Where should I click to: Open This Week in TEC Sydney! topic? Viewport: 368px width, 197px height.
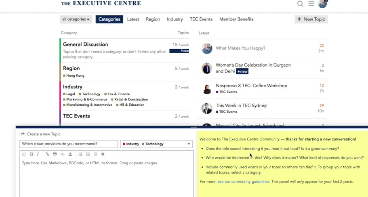(242, 105)
